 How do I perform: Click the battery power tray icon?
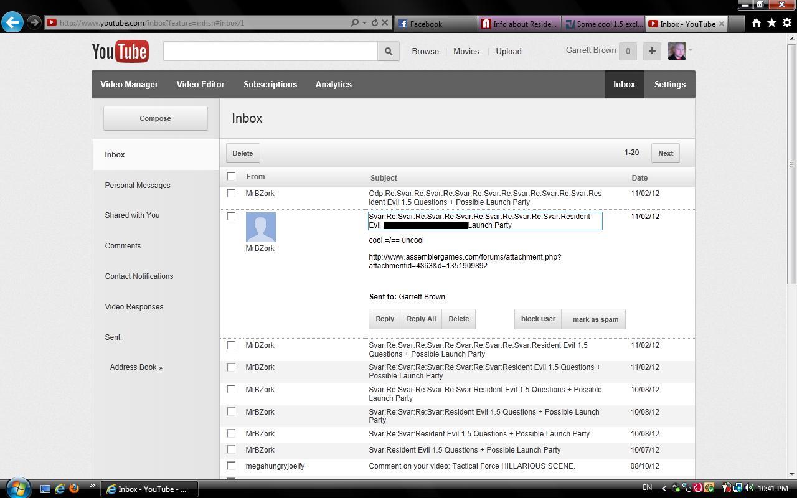[x=727, y=488]
